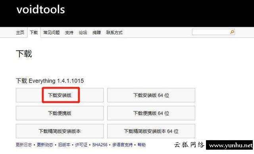
Task: Click the 下载精简版安装版本 button
Action: [x=60, y=131]
